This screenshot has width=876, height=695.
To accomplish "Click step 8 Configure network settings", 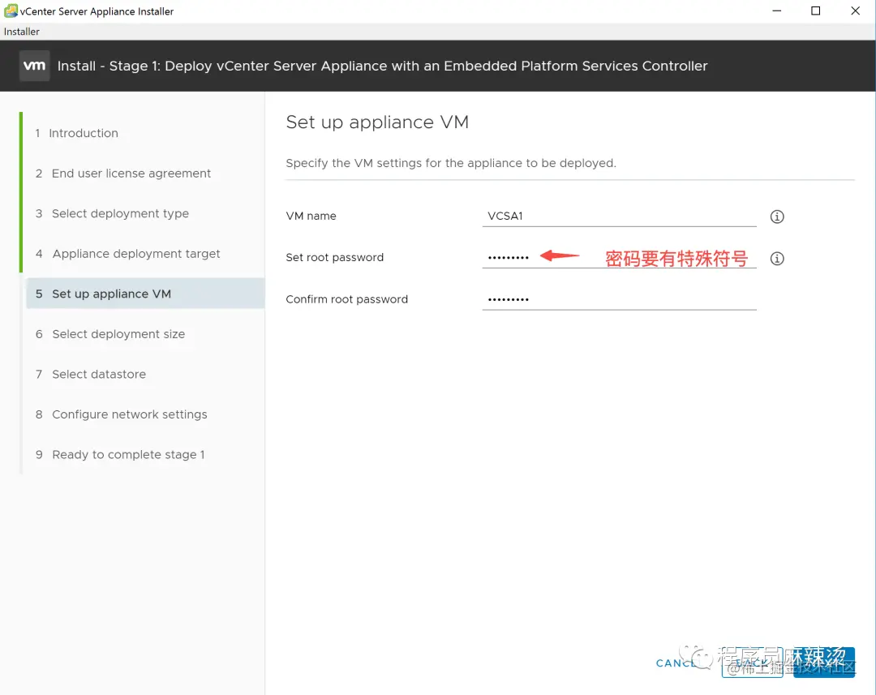I will point(121,414).
